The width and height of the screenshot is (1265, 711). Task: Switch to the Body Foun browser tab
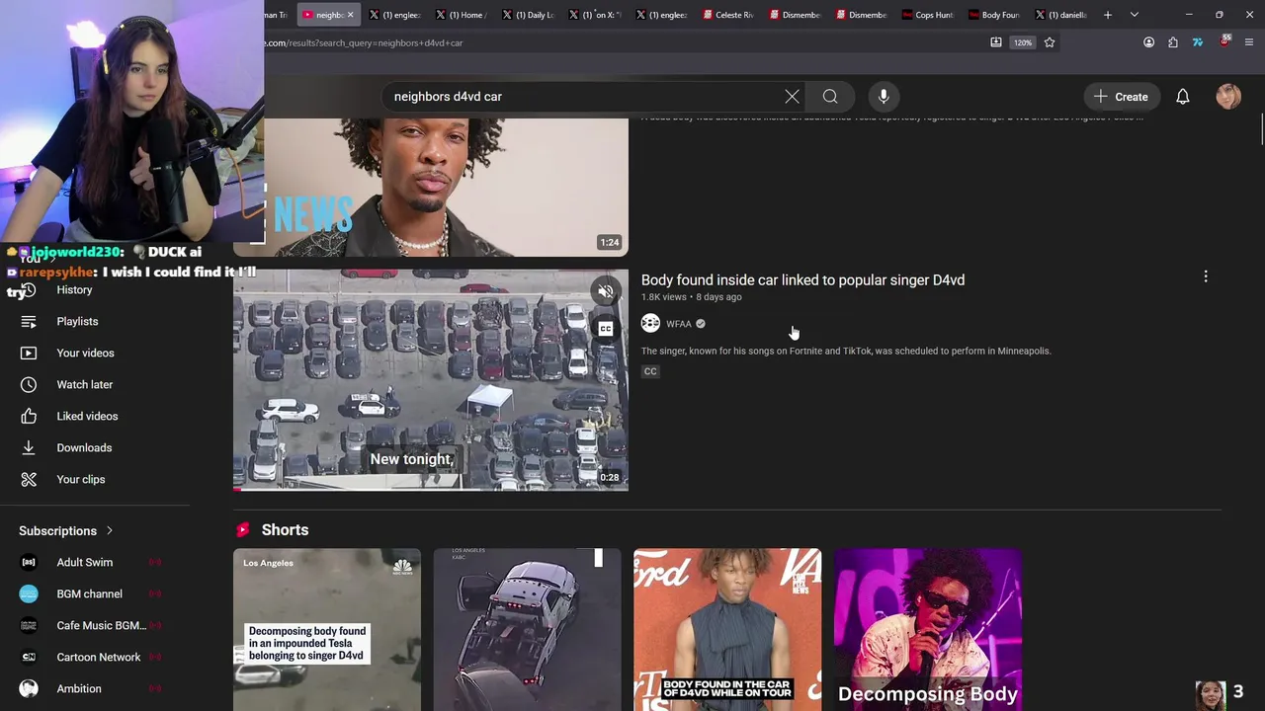point(995,15)
